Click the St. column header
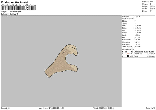The image size is (156, 110). [132, 52]
